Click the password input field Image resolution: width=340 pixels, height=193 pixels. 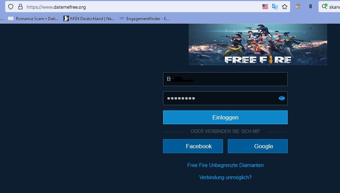tap(225, 98)
